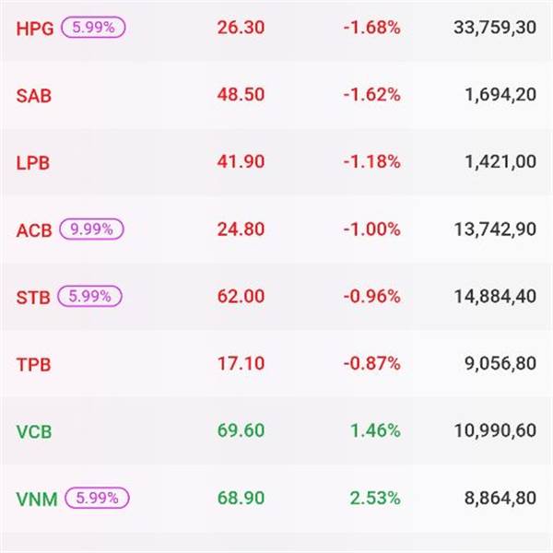Image resolution: width=553 pixels, height=553 pixels.
Task: Open the ACB stock ticker
Action: [35, 229]
